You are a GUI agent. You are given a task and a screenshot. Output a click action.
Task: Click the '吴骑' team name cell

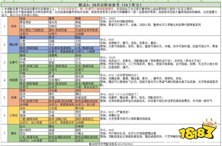14,98
